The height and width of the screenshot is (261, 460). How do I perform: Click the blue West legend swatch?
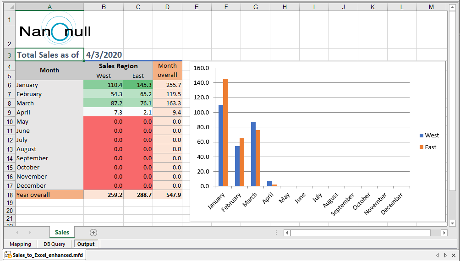pyautogui.click(x=422, y=136)
